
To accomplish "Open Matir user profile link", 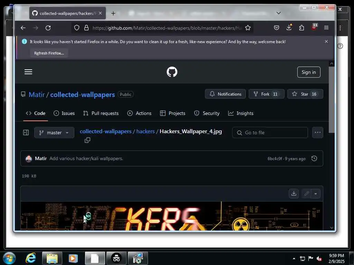I will click(37, 95).
